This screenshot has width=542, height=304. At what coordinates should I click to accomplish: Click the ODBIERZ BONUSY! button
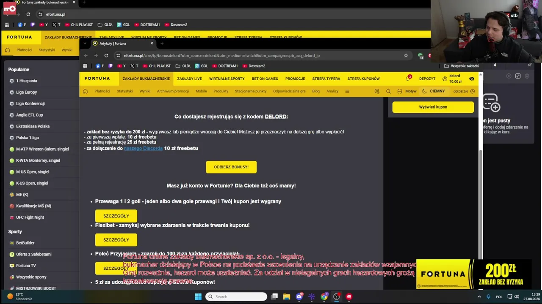point(231,167)
